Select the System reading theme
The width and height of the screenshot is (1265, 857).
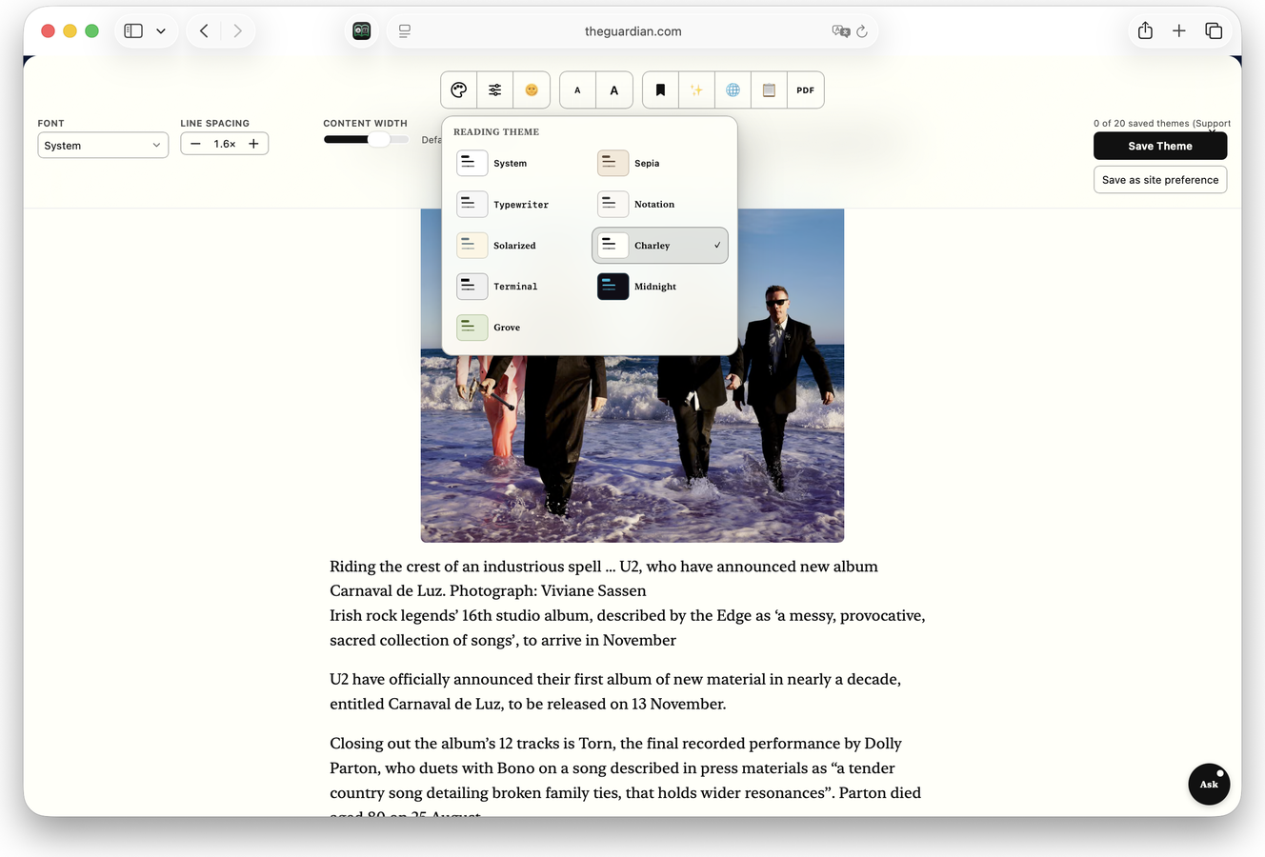click(520, 164)
